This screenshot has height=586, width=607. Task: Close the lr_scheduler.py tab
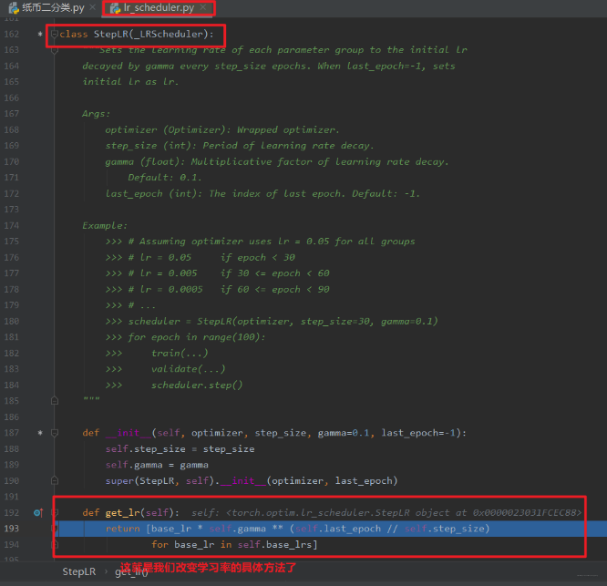203,7
